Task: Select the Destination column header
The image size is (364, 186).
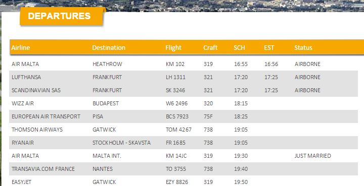Action: click(109, 48)
